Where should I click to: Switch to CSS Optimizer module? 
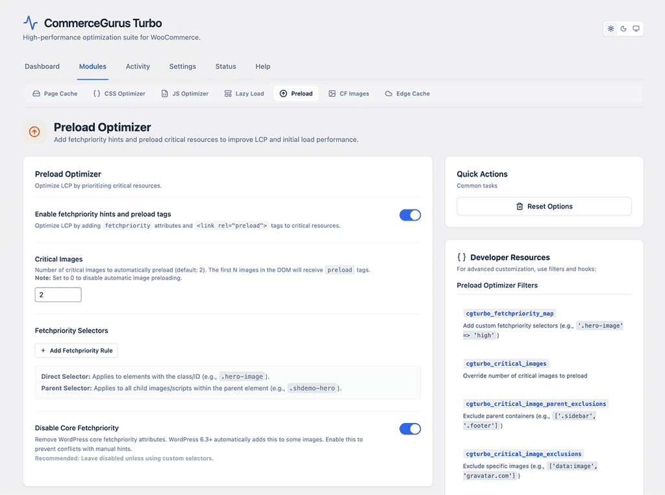[x=119, y=93]
